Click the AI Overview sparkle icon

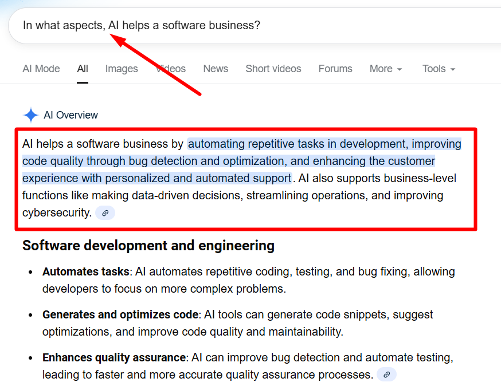[30, 115]
